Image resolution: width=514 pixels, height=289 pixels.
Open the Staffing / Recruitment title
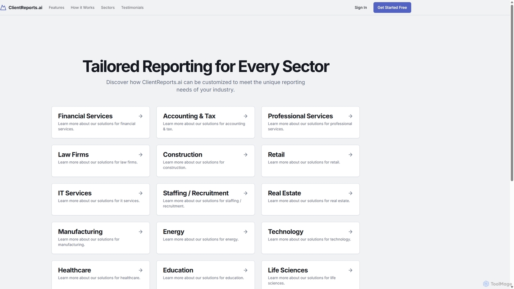(196, 193)
